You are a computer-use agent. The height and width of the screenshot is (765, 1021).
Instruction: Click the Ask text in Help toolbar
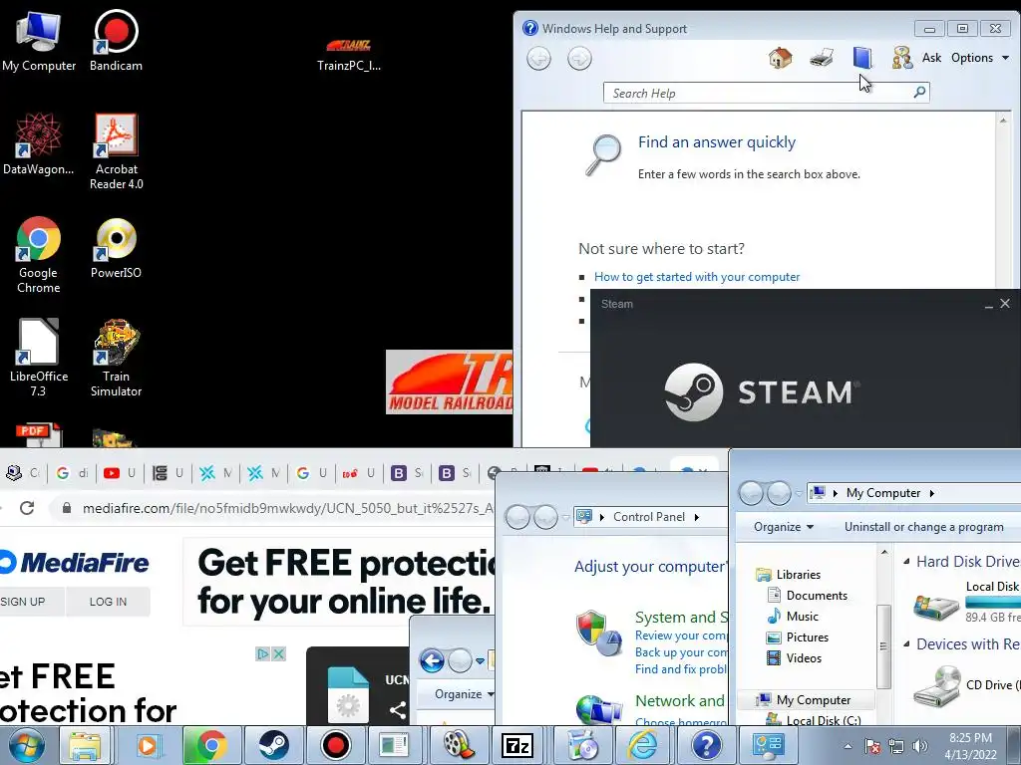click(x=932, y=58)
